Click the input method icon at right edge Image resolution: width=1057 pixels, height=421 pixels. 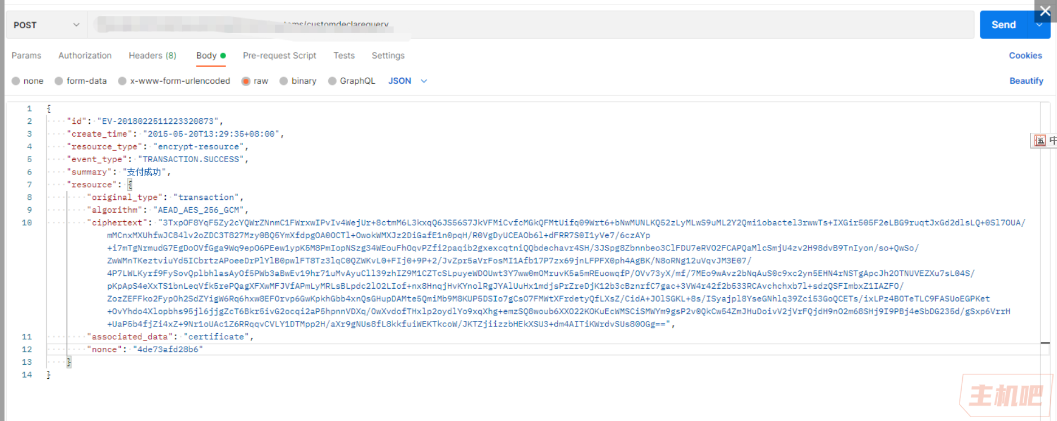(x=1040, y=141)
